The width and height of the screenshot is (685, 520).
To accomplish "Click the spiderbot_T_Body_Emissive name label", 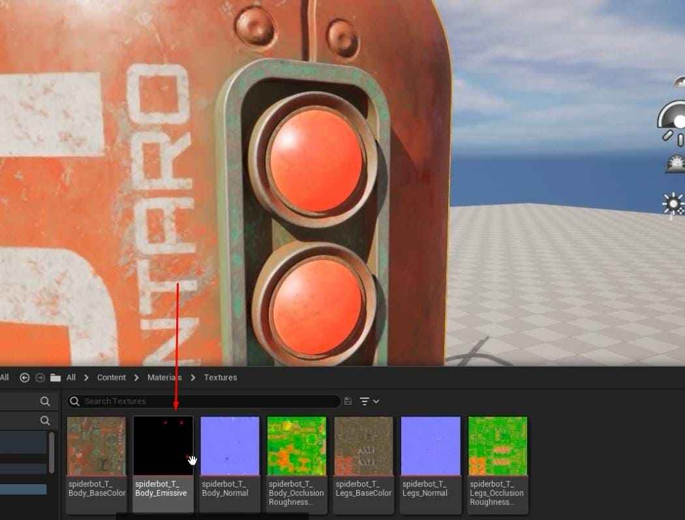I will [160, 489].
